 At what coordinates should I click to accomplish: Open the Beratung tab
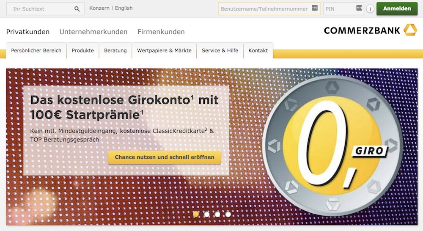tap(115, 50)
